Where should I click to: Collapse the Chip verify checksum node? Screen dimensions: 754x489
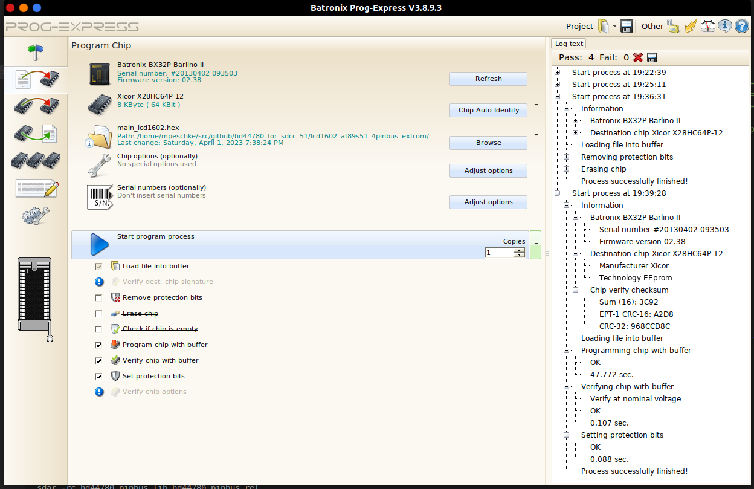click(x=576, y=290)
